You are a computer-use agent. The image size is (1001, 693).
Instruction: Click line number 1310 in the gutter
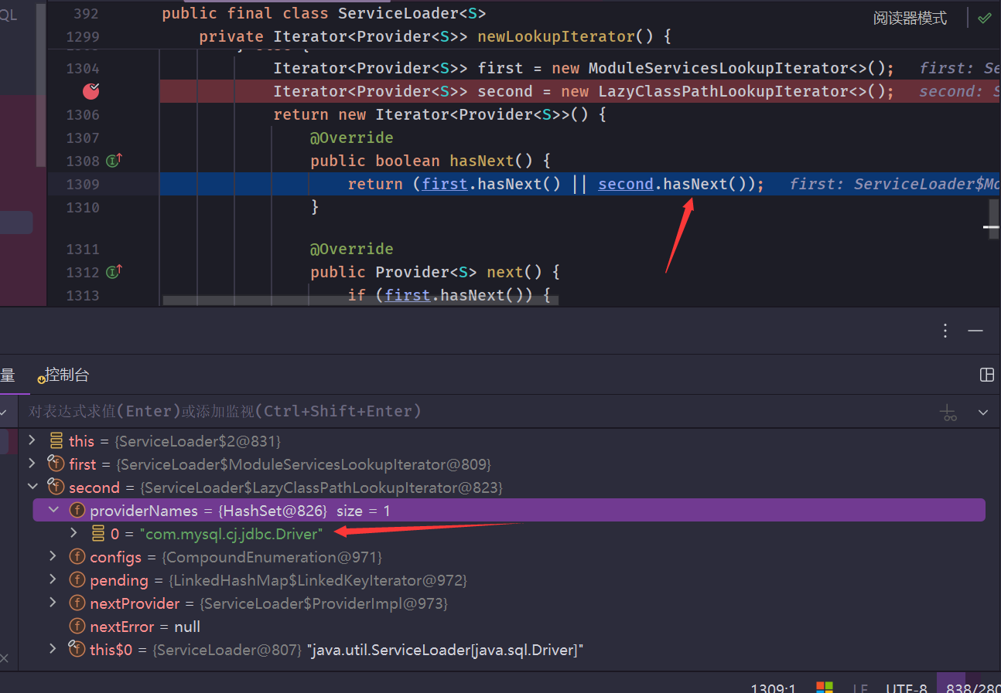(83, 207)
